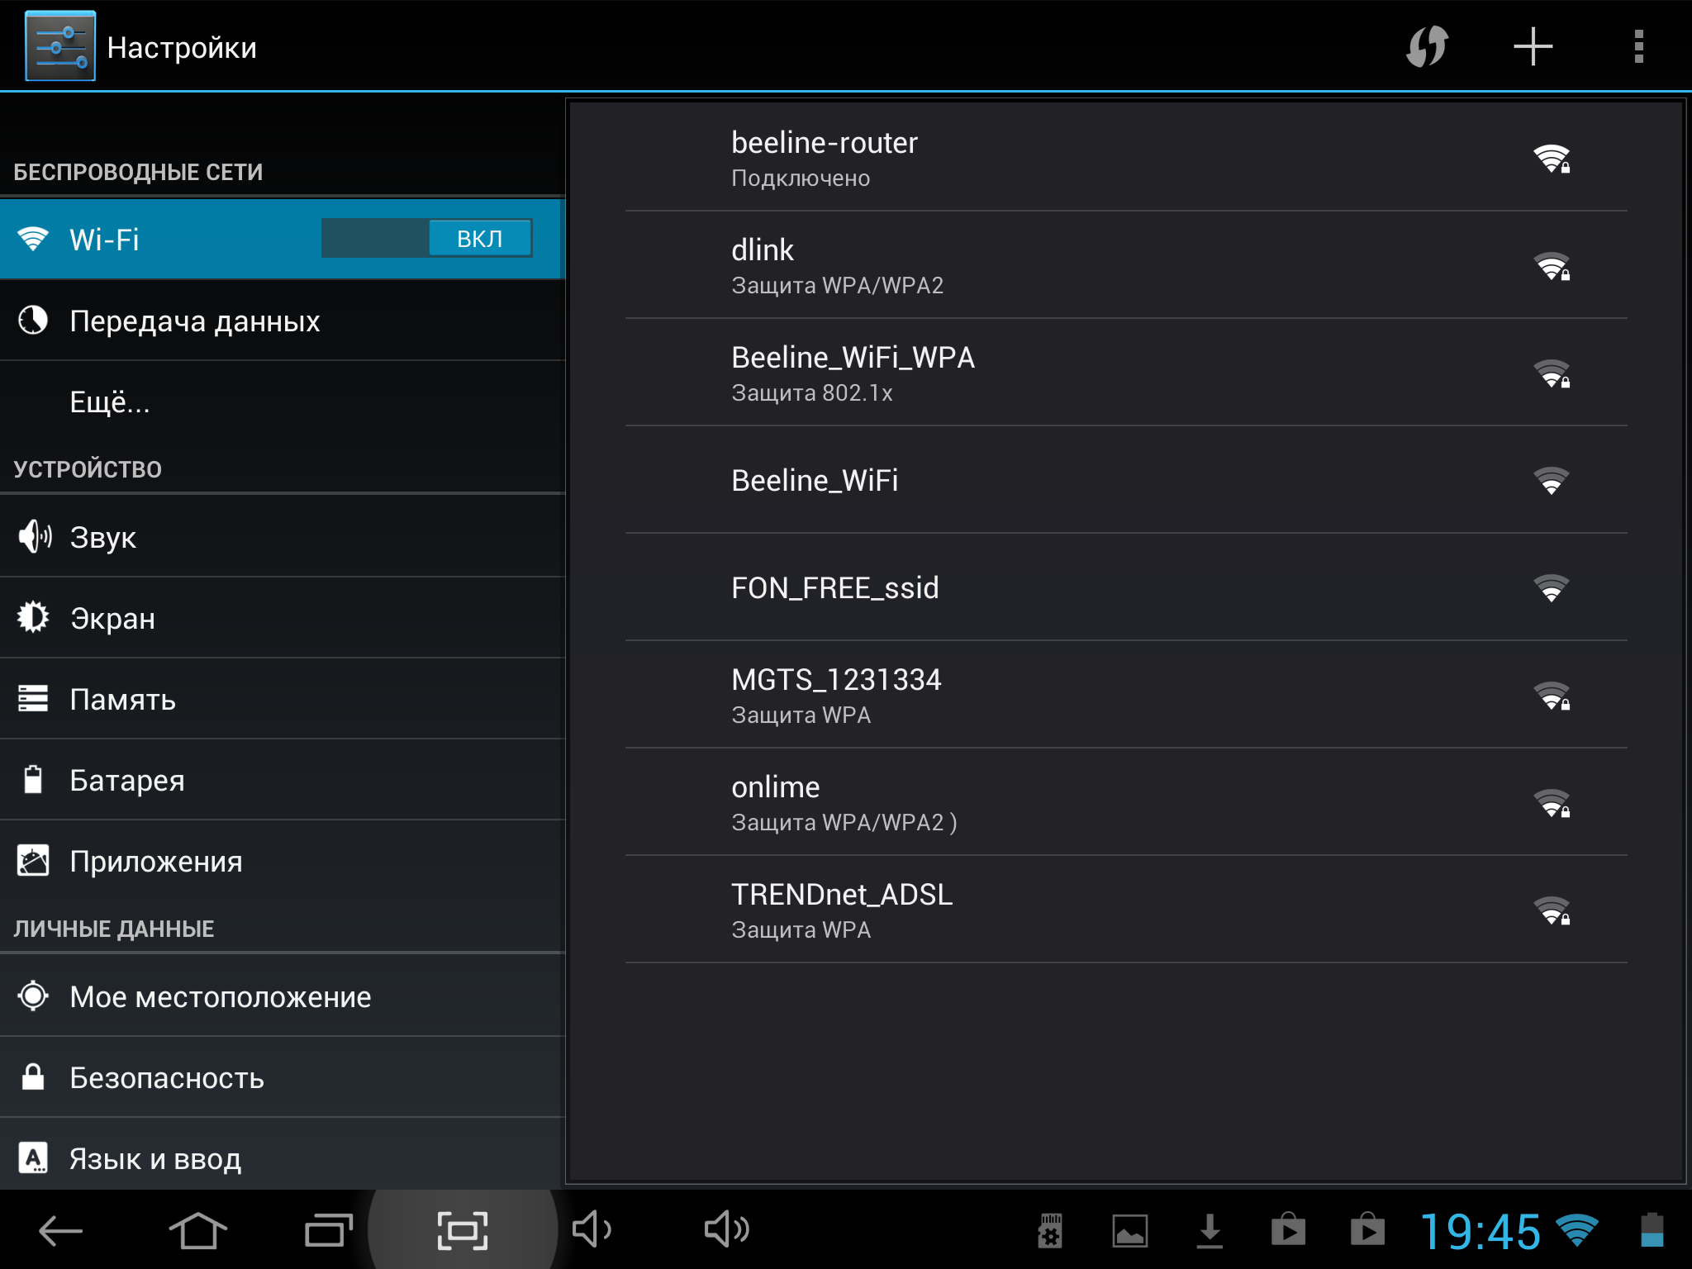Viewport: 1692px width, 1269px height.
Task: Open the second Play Store notification
Action: point(1367,1229)
